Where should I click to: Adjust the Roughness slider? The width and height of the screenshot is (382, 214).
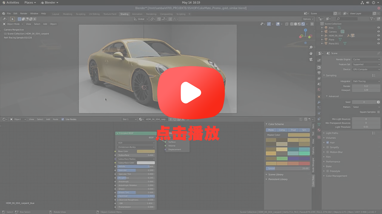click(x=136, y=178)
